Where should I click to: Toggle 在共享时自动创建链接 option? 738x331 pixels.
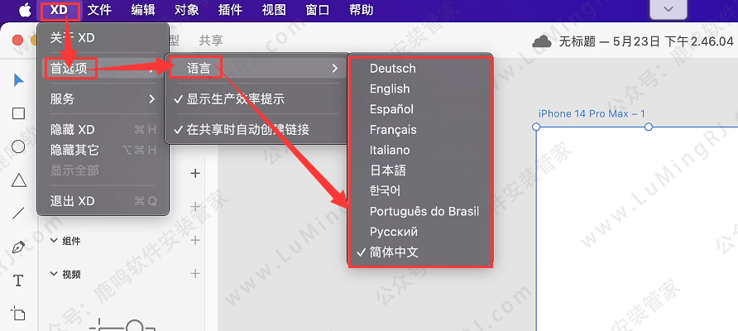pyautogui.click(x=256, y=129)
